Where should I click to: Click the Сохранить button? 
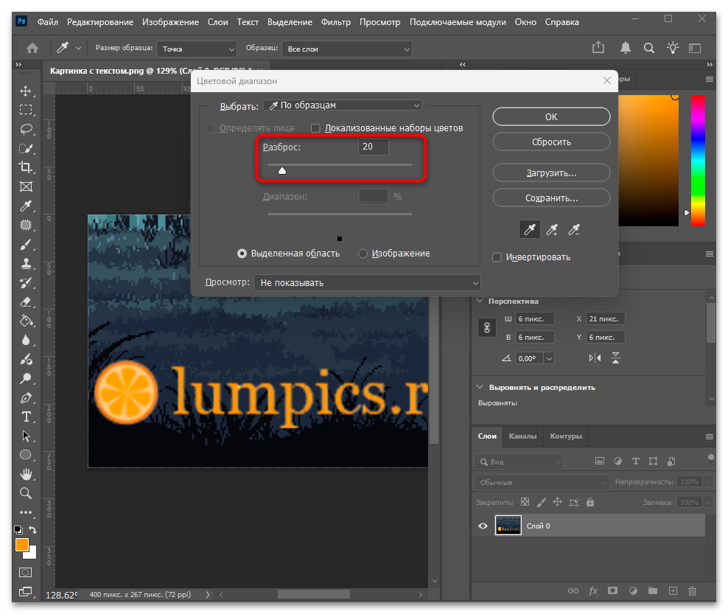click(x=551, y=198)
